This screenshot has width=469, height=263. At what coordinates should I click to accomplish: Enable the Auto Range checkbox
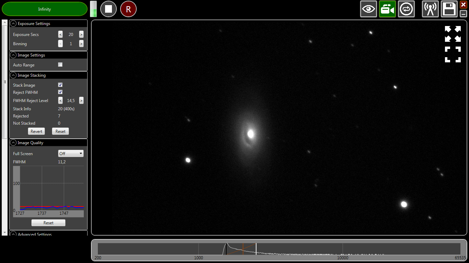pyautogui.click(x=60, y=64)
